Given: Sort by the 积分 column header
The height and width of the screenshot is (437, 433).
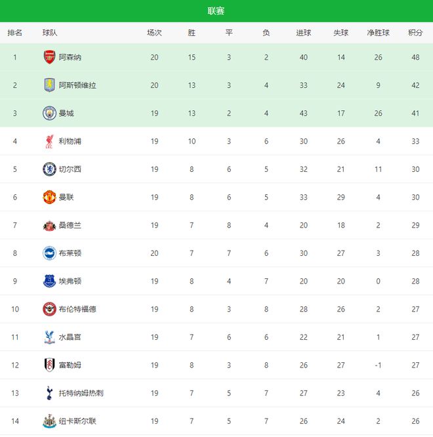Looking at the screenshot, I should pyautogui.click(x=415, y=33).
